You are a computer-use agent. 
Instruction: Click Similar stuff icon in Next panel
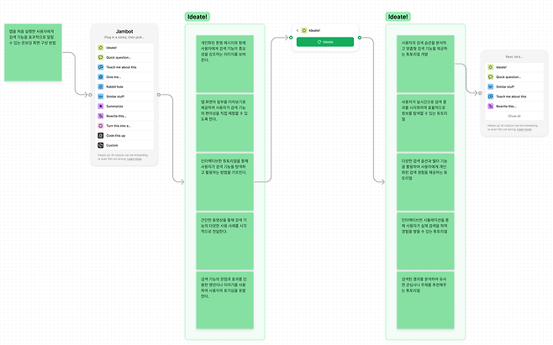491,86
